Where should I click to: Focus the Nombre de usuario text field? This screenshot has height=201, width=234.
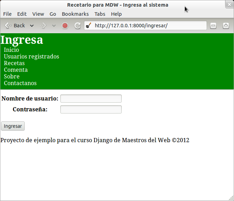pyautogui.click(x=91, y=98)
